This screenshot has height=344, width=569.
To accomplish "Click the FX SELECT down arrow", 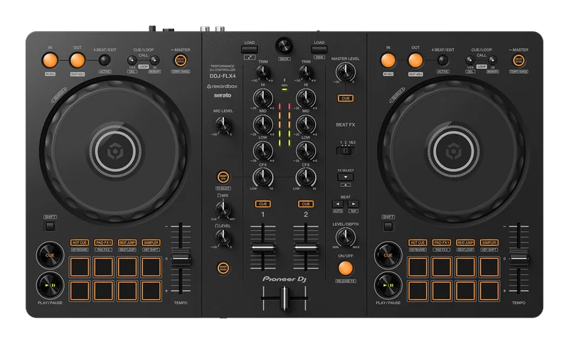I will coord(346,177).
